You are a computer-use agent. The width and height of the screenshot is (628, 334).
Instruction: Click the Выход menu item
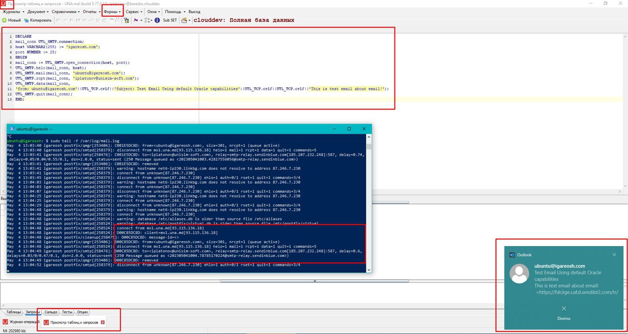[x=194, y=11]
